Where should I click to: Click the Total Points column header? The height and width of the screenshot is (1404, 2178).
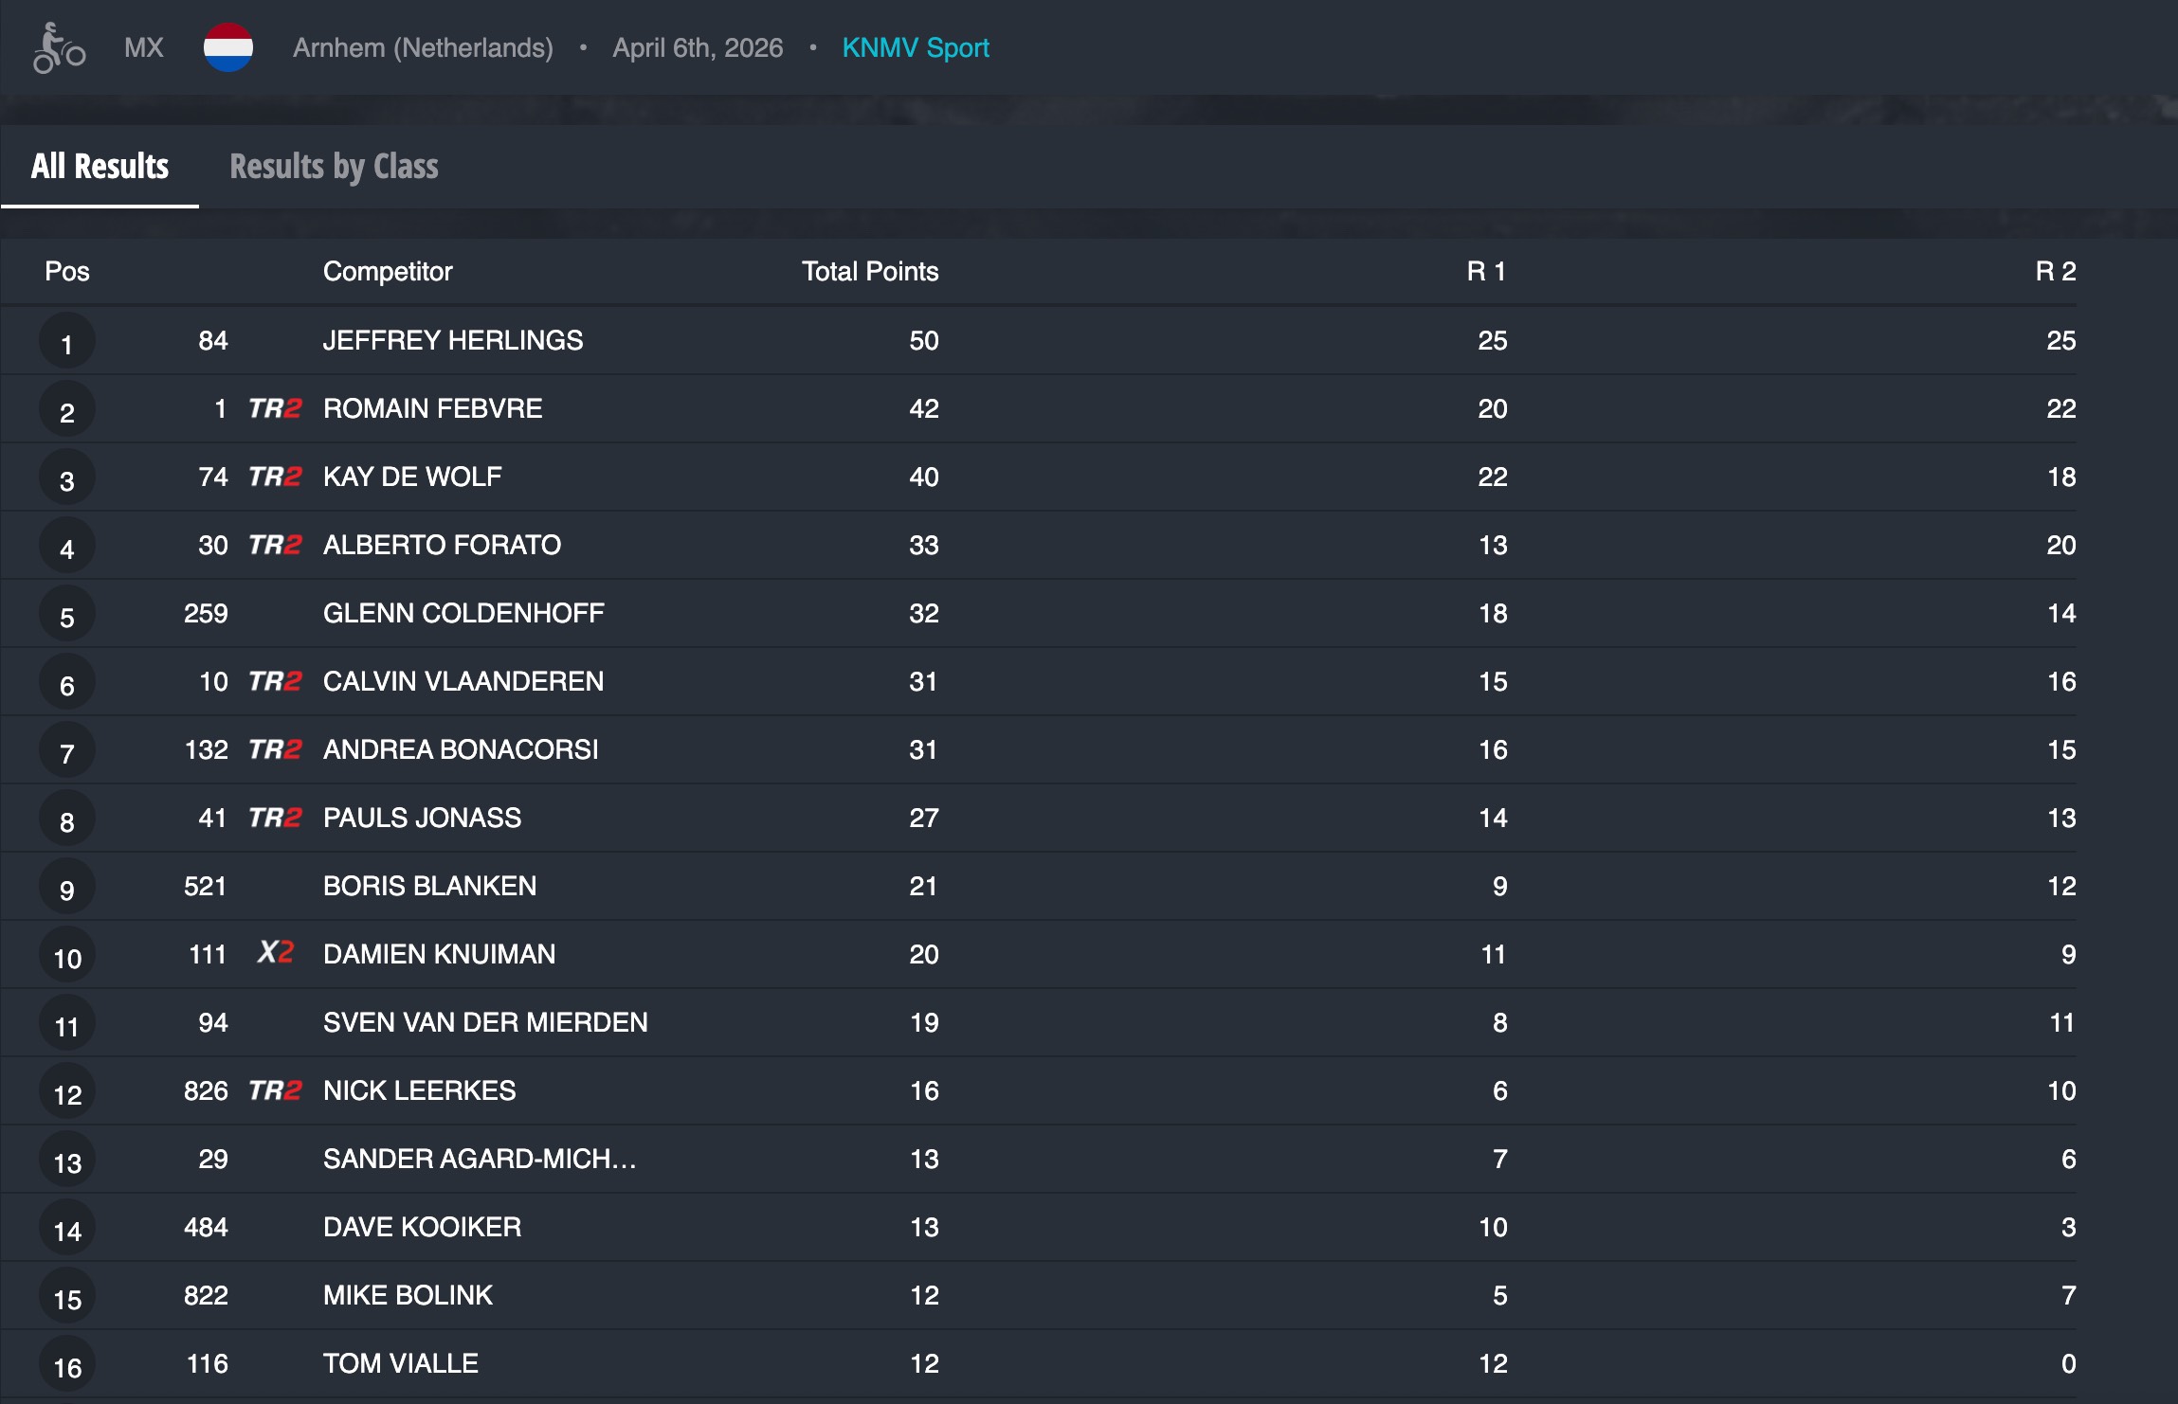tap(869, 272)
